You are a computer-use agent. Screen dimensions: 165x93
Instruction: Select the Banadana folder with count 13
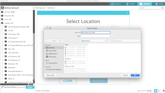tap(11, 64)
